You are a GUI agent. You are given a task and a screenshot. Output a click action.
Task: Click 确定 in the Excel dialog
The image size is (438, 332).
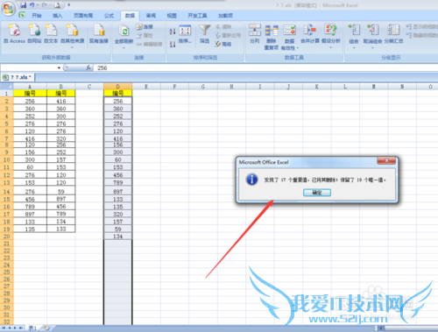click(317, 193)
